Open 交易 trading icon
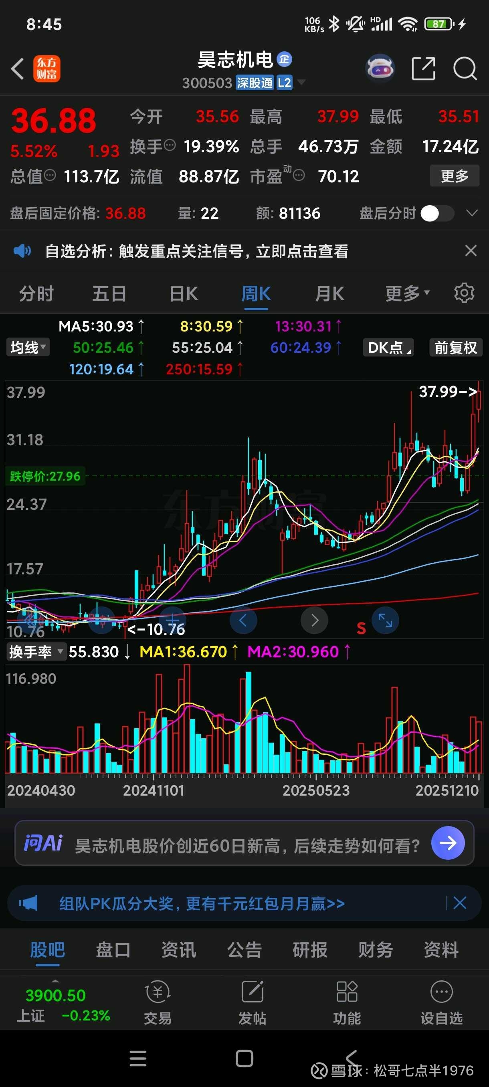Viewport: 489px width, 1087px height. pyautogui.click(x=158, y=1002)
